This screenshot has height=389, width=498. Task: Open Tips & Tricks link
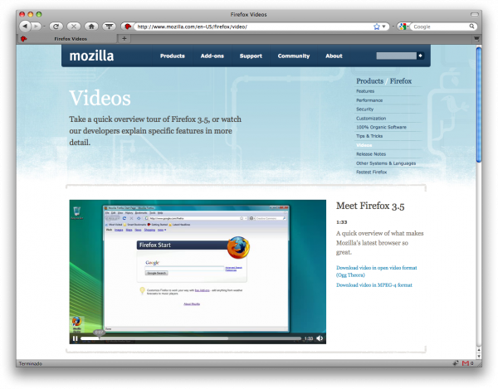[x=369, y=136]
